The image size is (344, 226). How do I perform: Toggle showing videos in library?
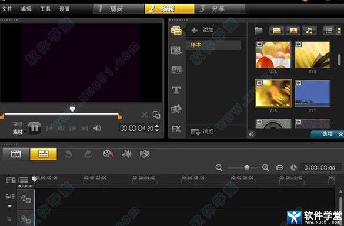pos(277,31)
